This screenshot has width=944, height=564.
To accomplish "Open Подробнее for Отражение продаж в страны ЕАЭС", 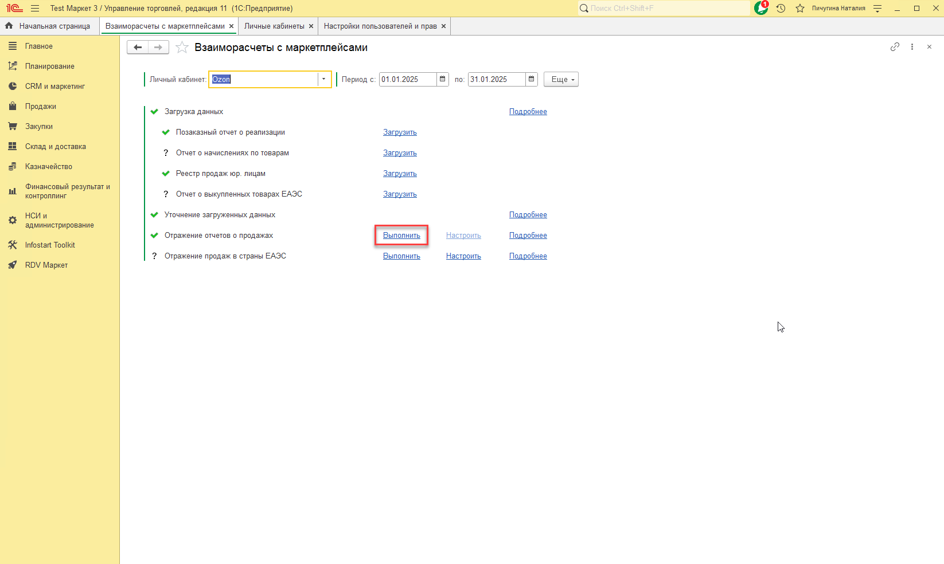I will (528, 256).
